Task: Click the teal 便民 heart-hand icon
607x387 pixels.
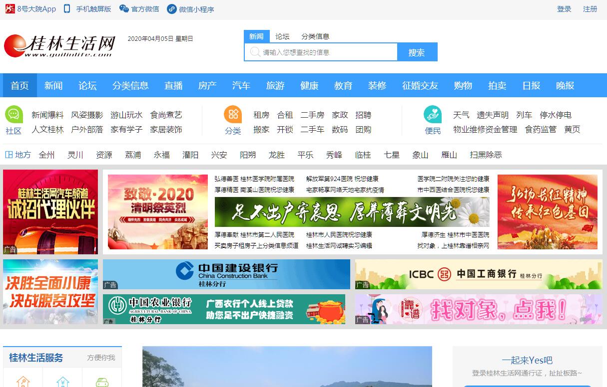Action: [433, 114]
